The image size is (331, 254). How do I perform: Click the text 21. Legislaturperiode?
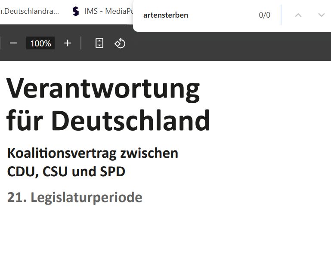[x=75, y=198]
